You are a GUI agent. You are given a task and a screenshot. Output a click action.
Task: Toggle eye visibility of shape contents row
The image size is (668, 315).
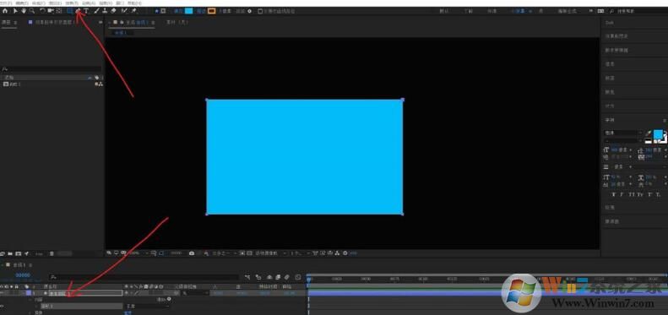(3, 306)
